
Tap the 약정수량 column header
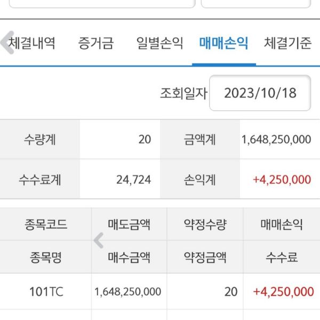(x=205, y=225)
